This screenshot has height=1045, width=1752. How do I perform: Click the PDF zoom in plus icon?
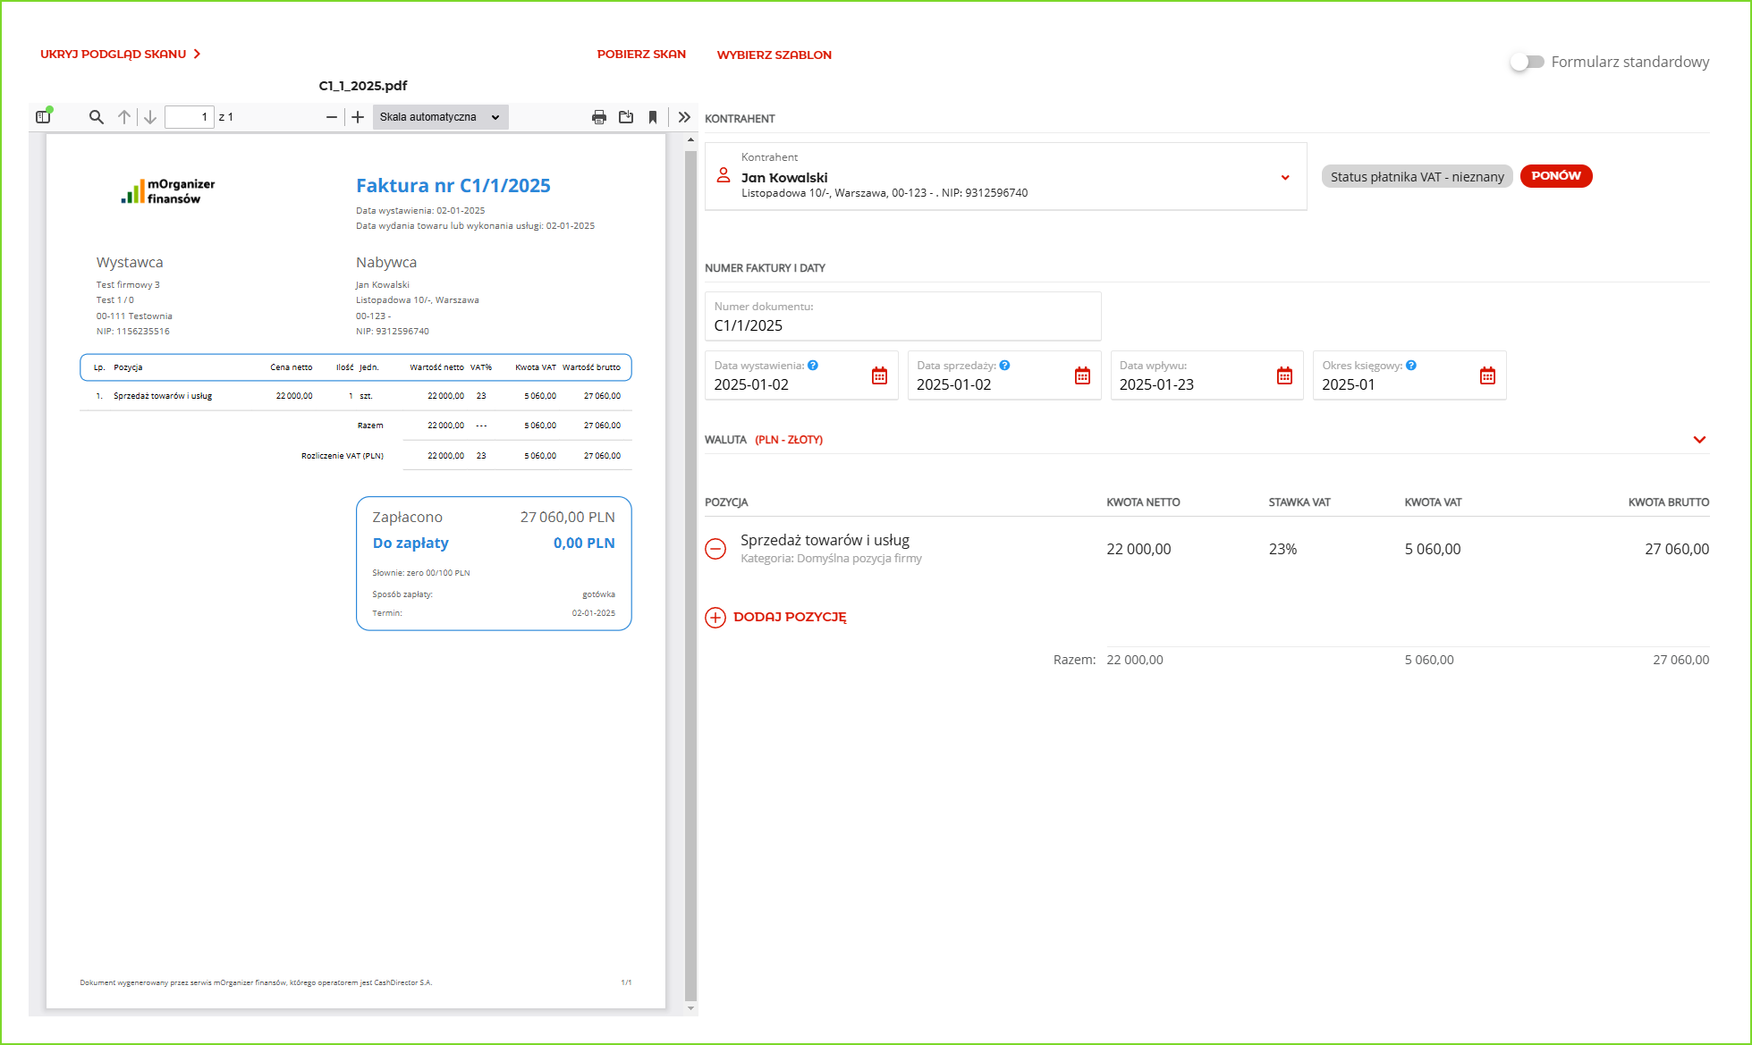[358, 117]
